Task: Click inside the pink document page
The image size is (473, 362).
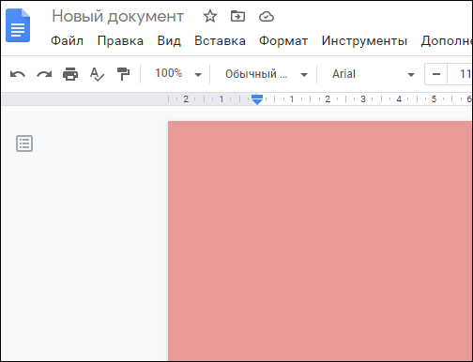Action: 320,241
